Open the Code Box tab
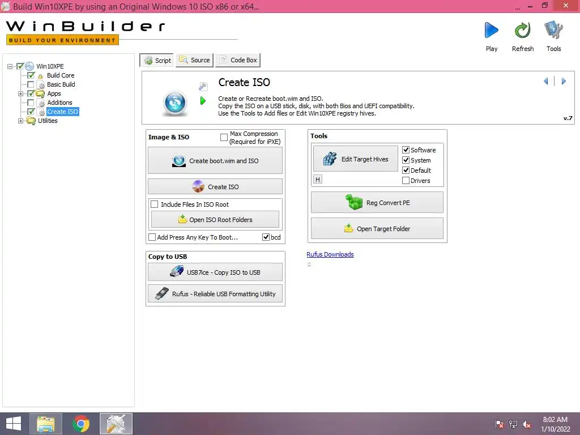The height and width of the screenshot is (435, 580). 238,60
